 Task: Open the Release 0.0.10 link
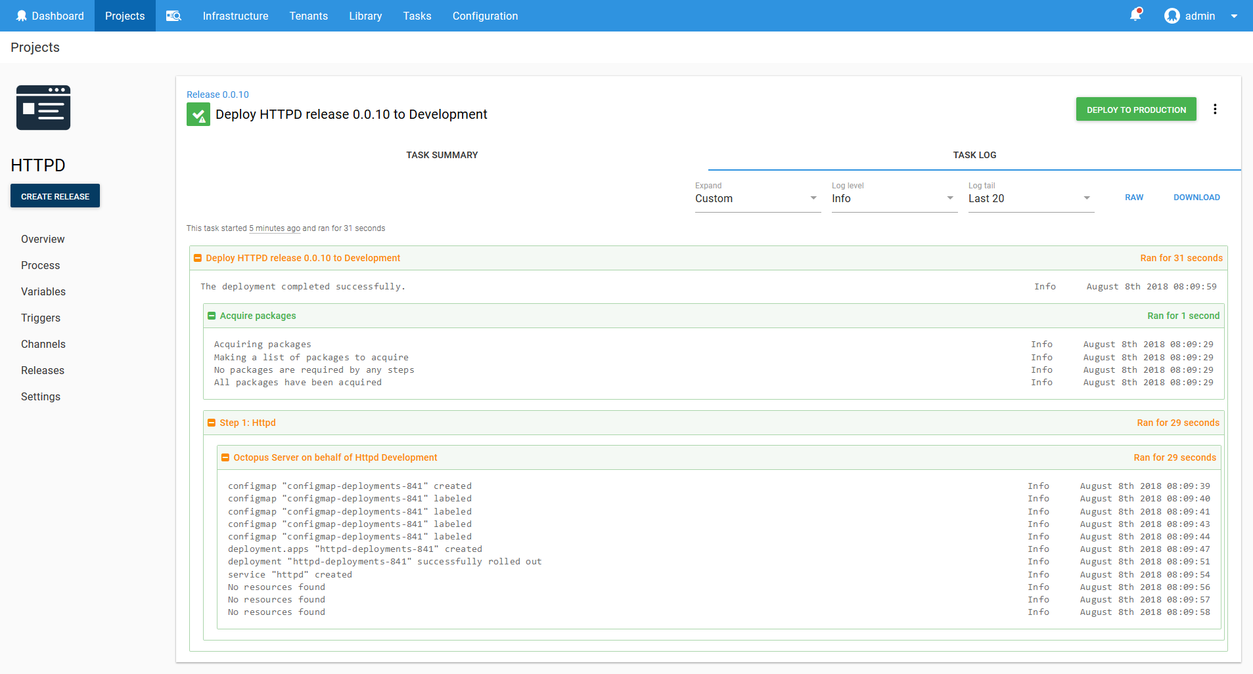(217, 95)
